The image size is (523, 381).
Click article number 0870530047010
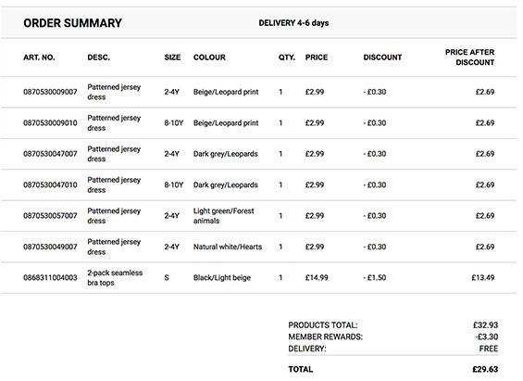pyautogui.click(x=50, y=185)
